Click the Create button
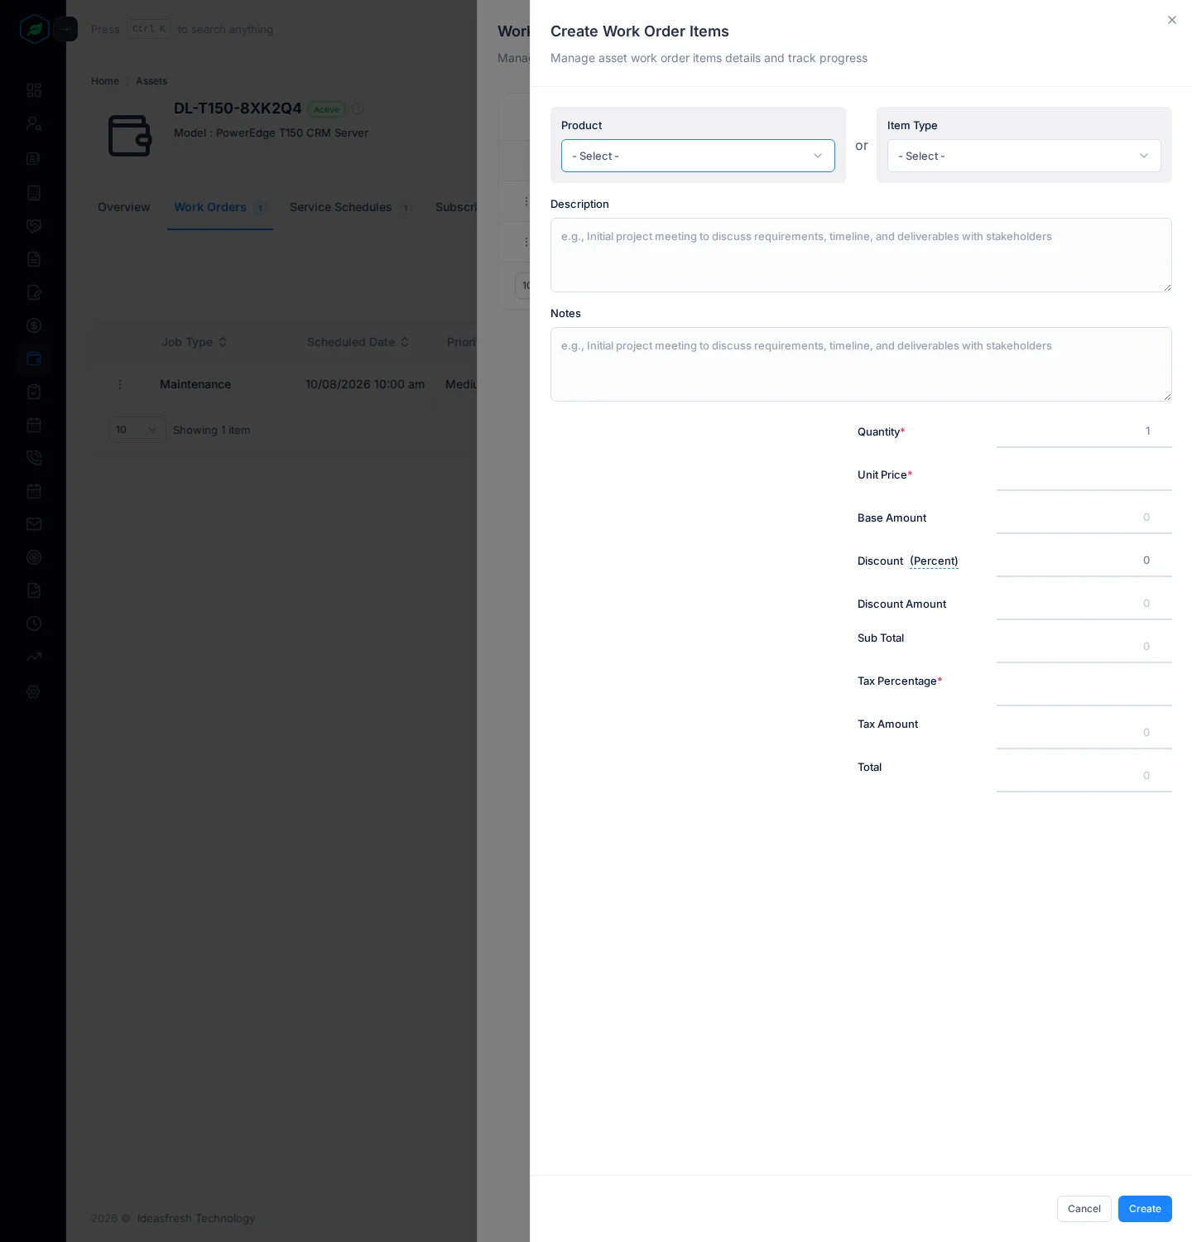 tap(1145, 1209)
